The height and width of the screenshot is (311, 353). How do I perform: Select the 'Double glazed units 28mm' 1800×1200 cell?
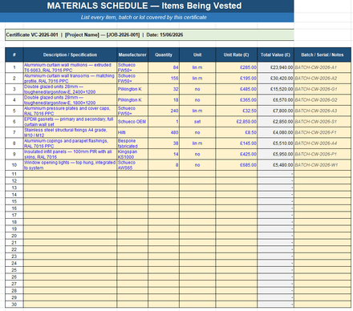[70, 100]
